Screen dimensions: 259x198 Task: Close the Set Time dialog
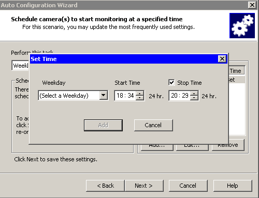(222, 59)
